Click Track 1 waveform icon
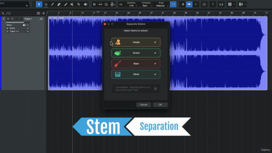This screenshot has width=272, height=153. click(x=41, y=19)
